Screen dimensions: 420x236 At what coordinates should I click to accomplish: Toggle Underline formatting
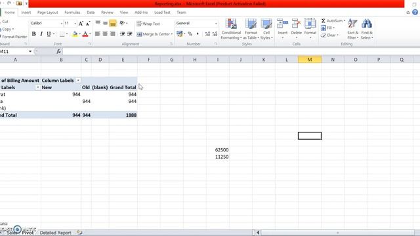(49, 34)
